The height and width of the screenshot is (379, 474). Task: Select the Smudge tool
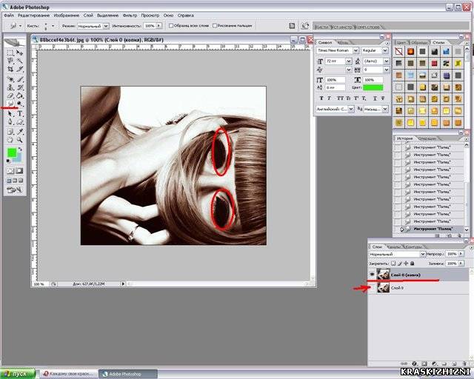[x=10, y=104]
